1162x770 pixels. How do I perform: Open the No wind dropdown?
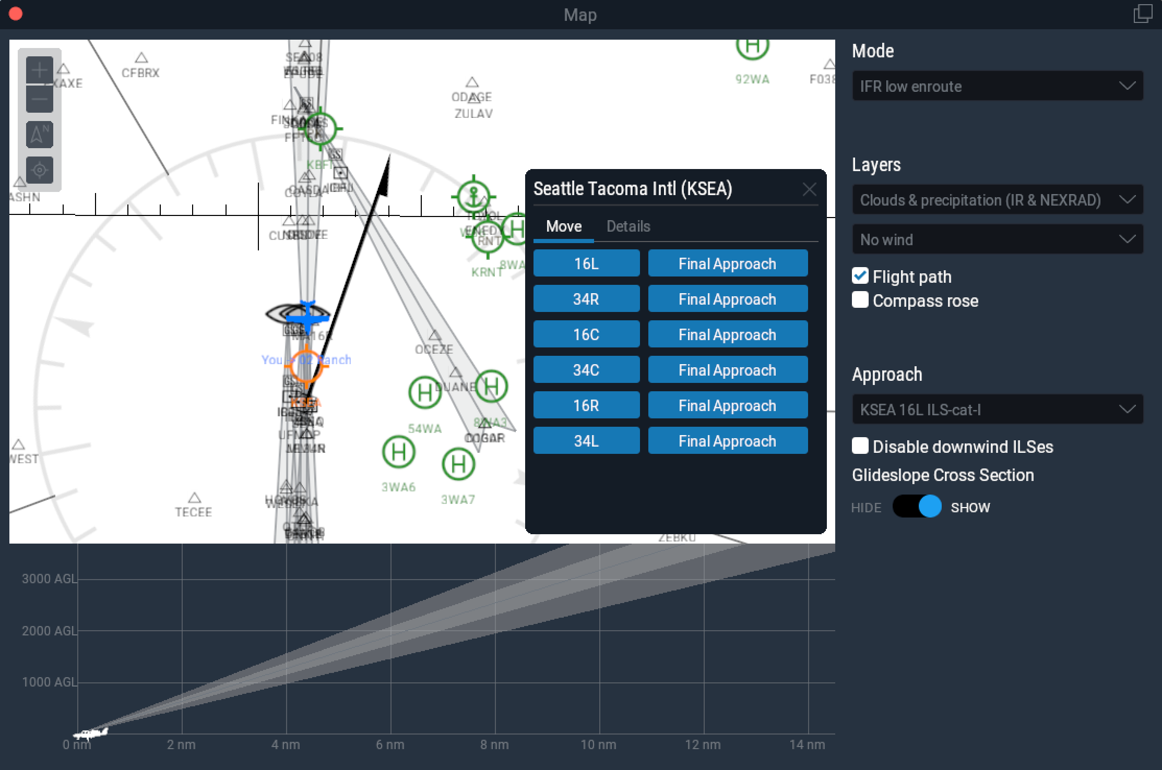click(998, 239)
